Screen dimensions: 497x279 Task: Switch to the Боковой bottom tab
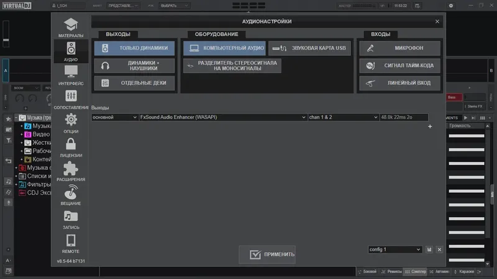pos(367,272)
